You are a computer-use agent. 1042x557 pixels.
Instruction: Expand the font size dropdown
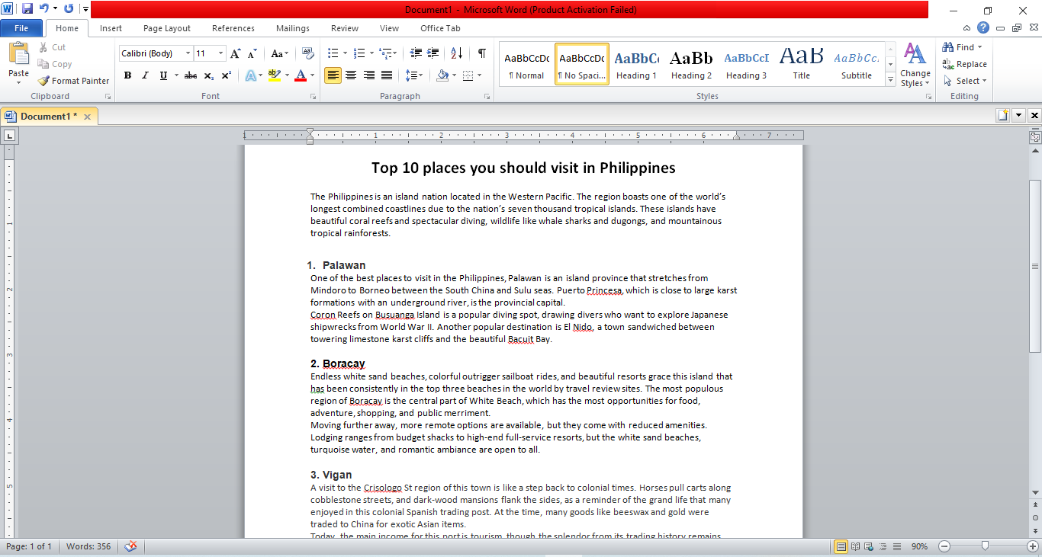(221, 53)
